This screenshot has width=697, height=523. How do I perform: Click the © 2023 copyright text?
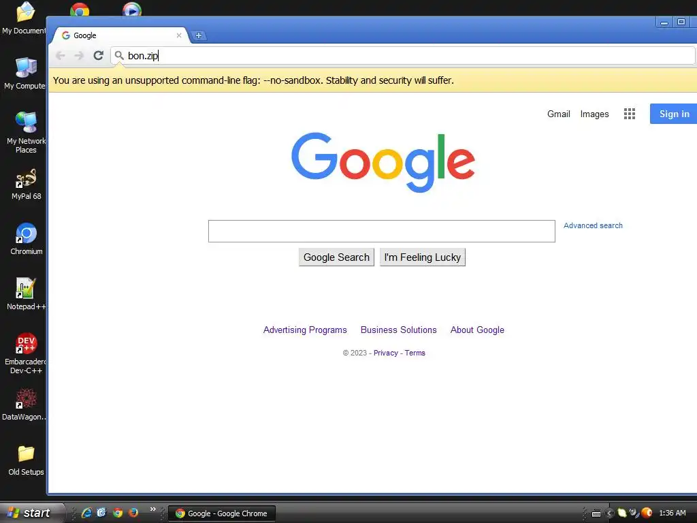pyautogui.click(x=354, y=353)
